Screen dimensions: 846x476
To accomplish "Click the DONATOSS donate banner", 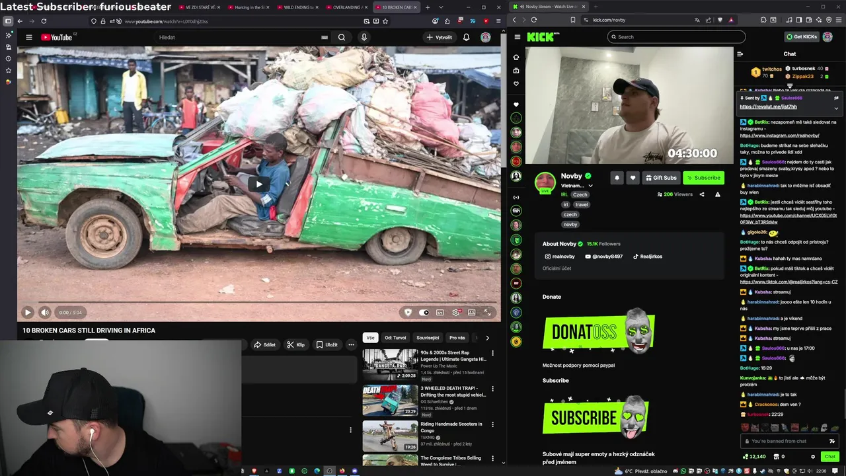I will (x=599, y=331).
